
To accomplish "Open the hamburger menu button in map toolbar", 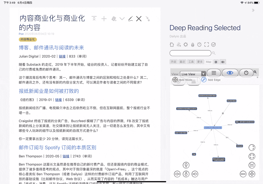I will click(x=214, y=73).
